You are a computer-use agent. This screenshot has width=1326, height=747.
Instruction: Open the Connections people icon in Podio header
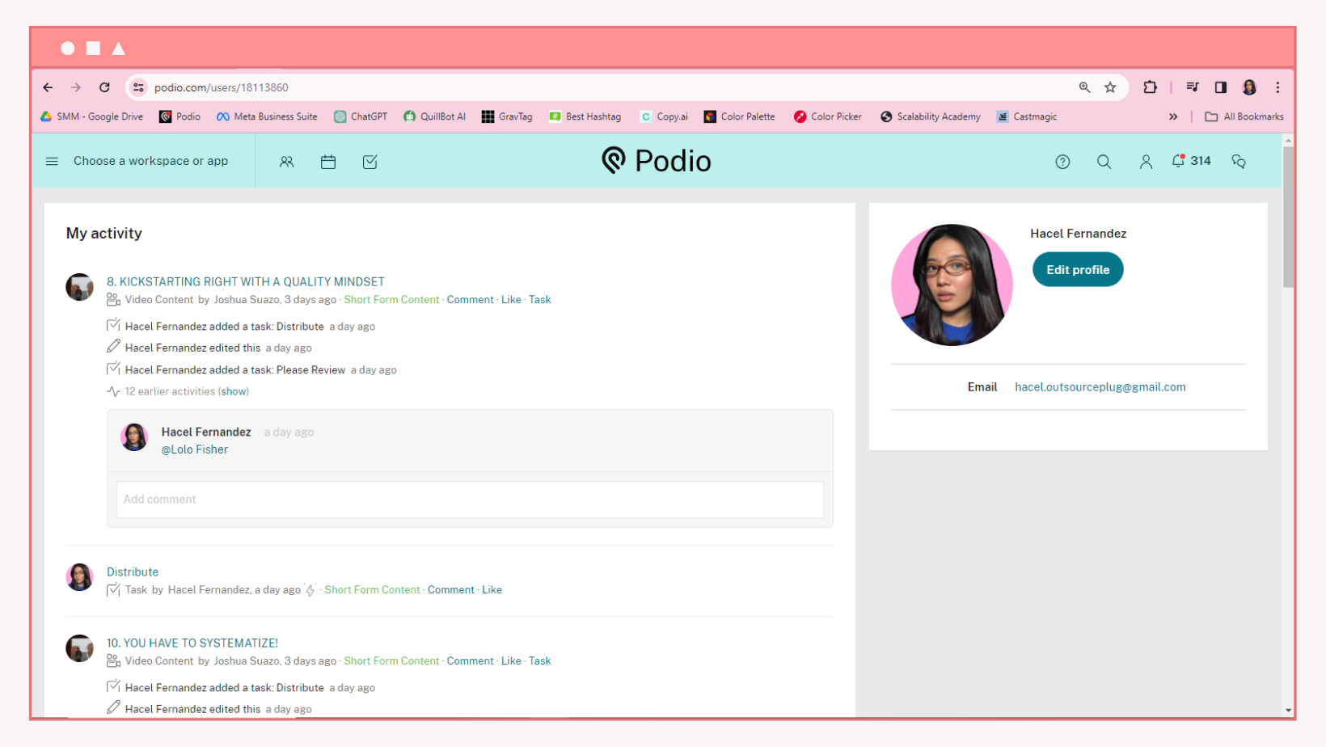(287, 162)
